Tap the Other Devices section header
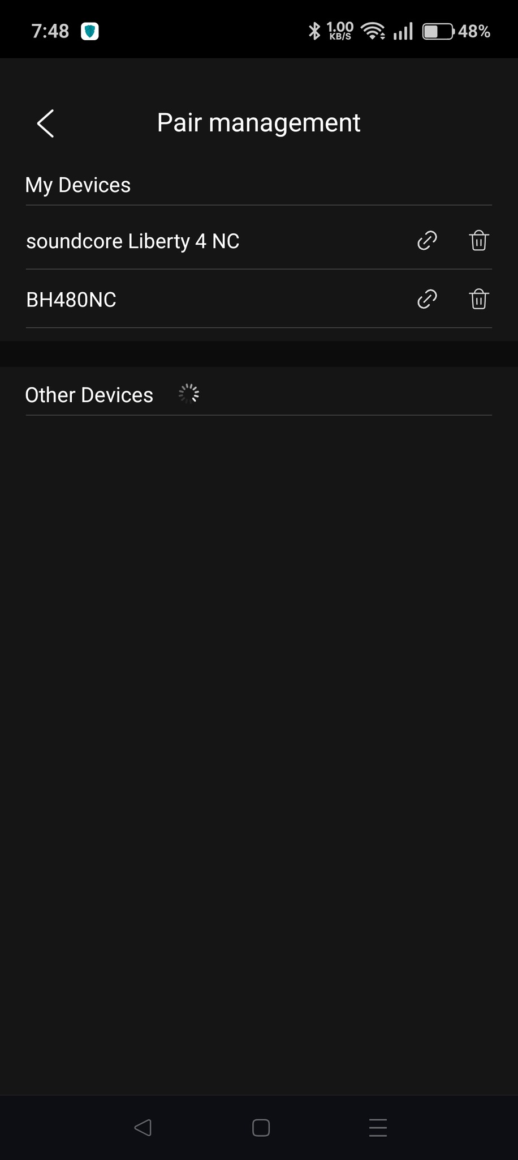The width and height of the screenshot is (518, 1160). pos(89,395)
